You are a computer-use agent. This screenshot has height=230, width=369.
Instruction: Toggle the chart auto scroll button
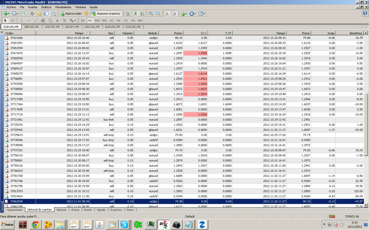[x=167, y=14]
